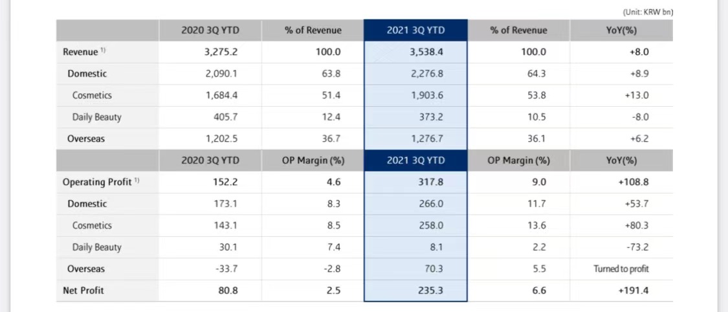This screenshot has width=728, height=312.
Task: Click the 2,276.8 domestic revenue cell
Action: (x=426, y=74)
